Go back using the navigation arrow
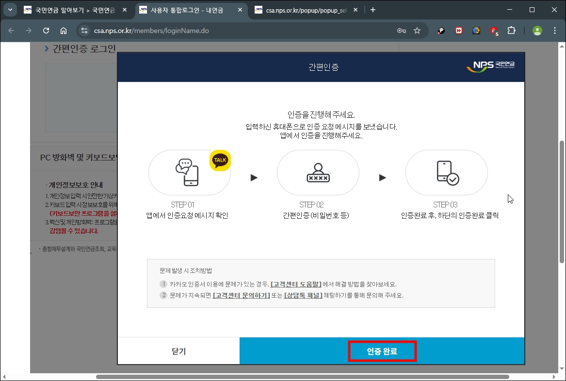 [x=11, y=30]
